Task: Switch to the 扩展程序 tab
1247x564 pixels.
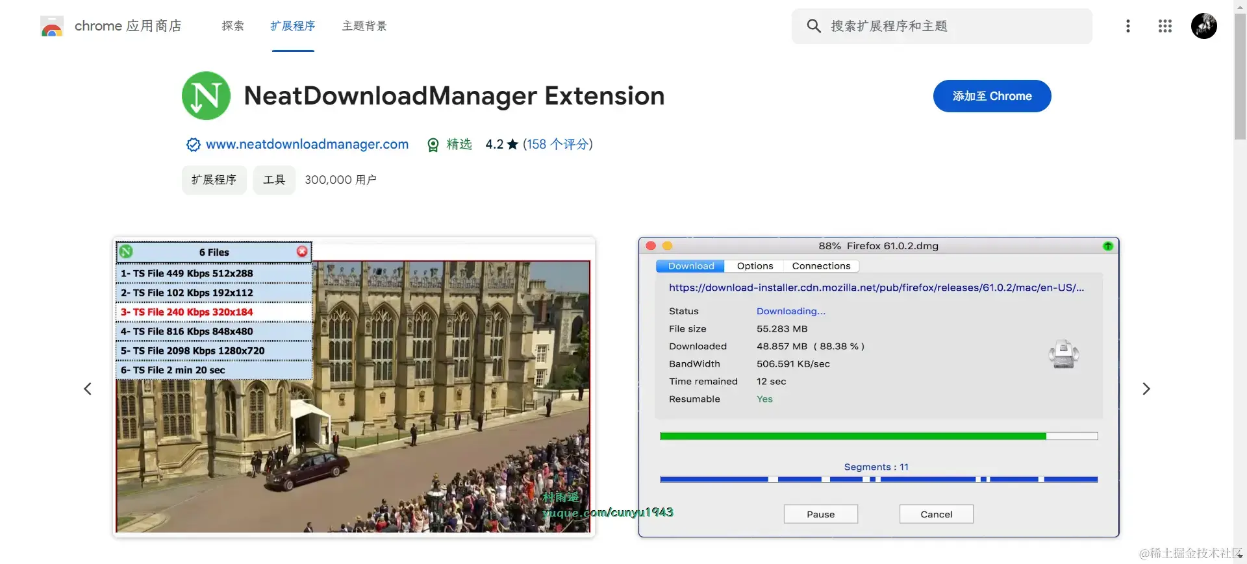Action: 293,26
